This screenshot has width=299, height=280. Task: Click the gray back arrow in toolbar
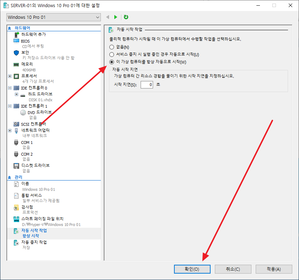click(108, 17)
